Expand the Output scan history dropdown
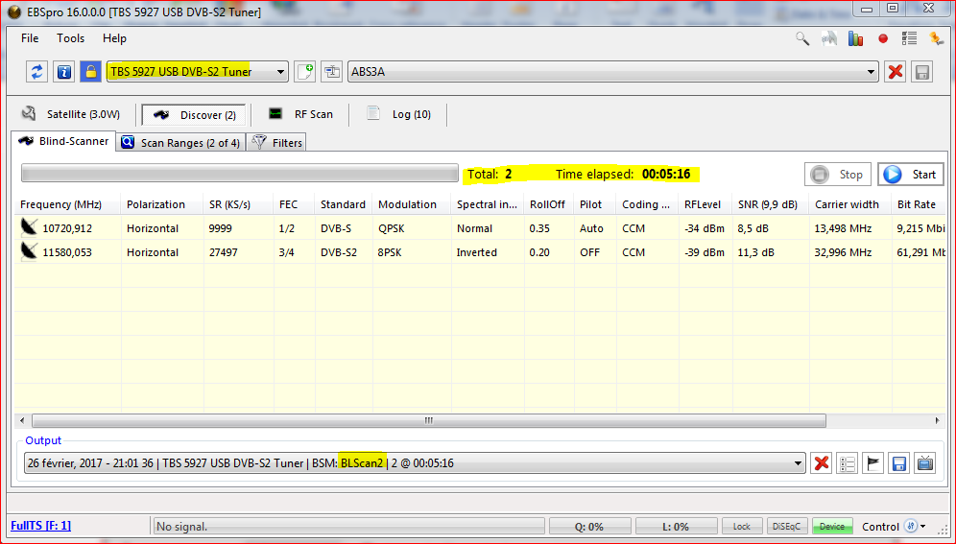The width and height of the screenshot is (956, 544). pos(797,463)
